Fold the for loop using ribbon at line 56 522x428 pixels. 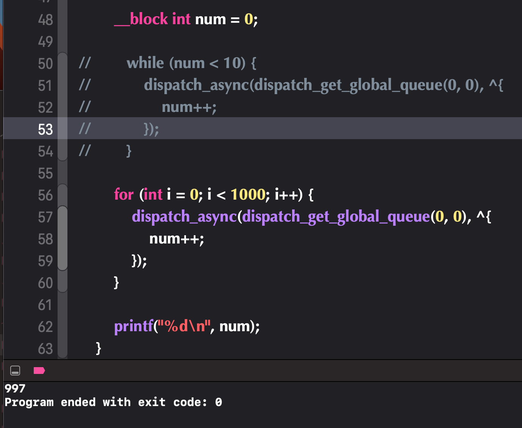point(63,195)
